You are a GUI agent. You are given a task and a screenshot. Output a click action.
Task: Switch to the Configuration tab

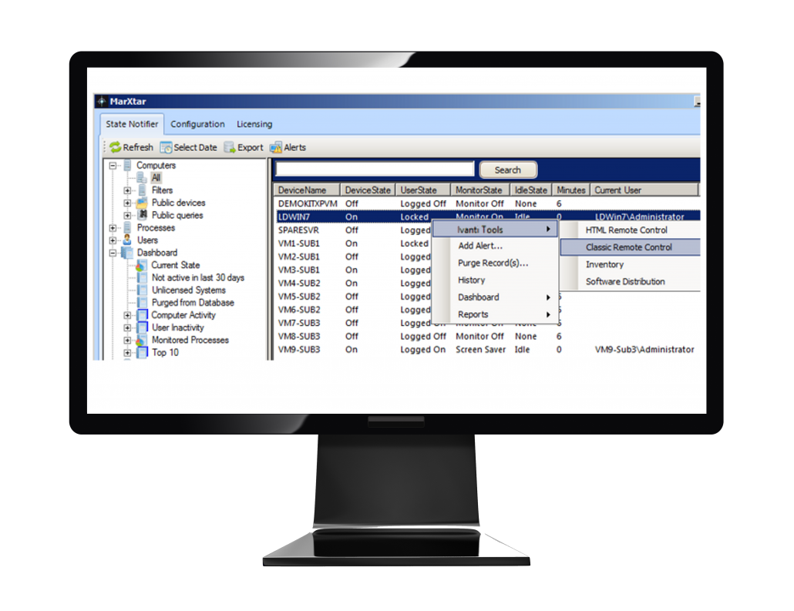click(x=198, y=124)
